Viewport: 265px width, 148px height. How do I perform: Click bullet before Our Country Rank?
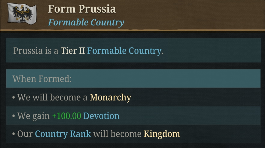point(14,134)
